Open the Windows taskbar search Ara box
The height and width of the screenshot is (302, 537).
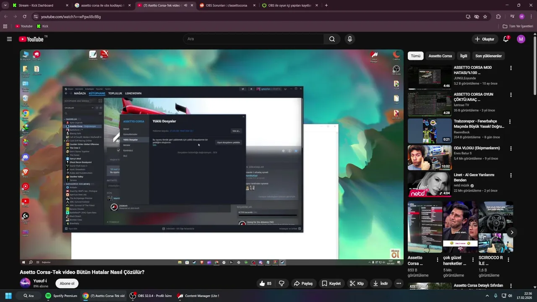tap(29, 296)
